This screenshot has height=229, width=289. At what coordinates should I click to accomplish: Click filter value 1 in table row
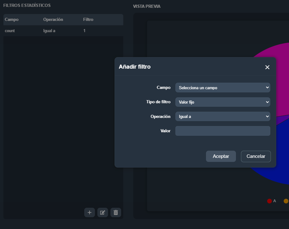click(84, 31)
